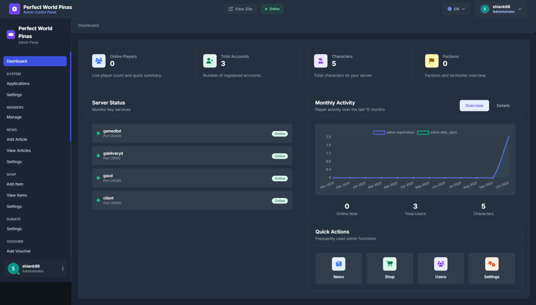Switch to Details tab in Monthly Activity

(503, 106)
